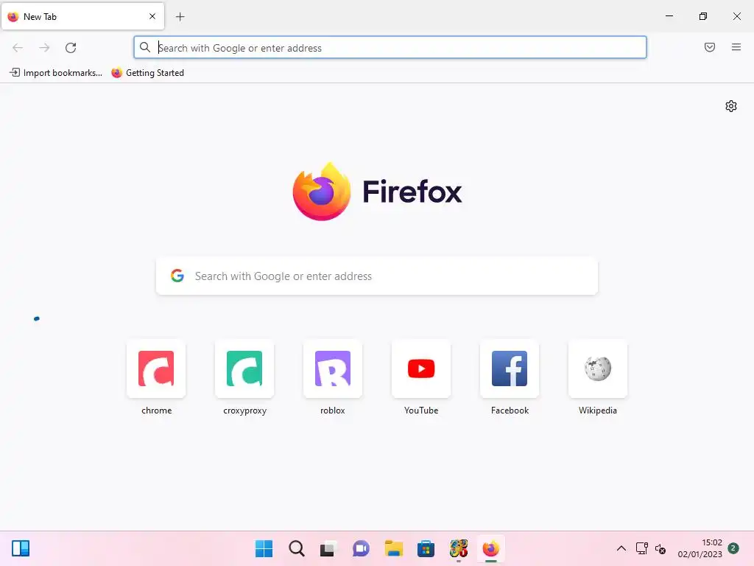754x566 pixels.
Task: Focus the center Google search box
Action: click(x=376, y=276)
